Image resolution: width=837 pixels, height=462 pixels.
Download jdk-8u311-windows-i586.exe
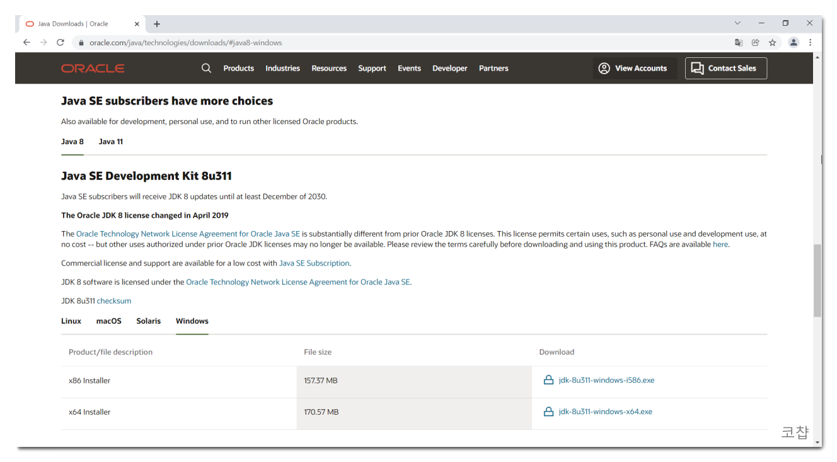click(606, 380)
